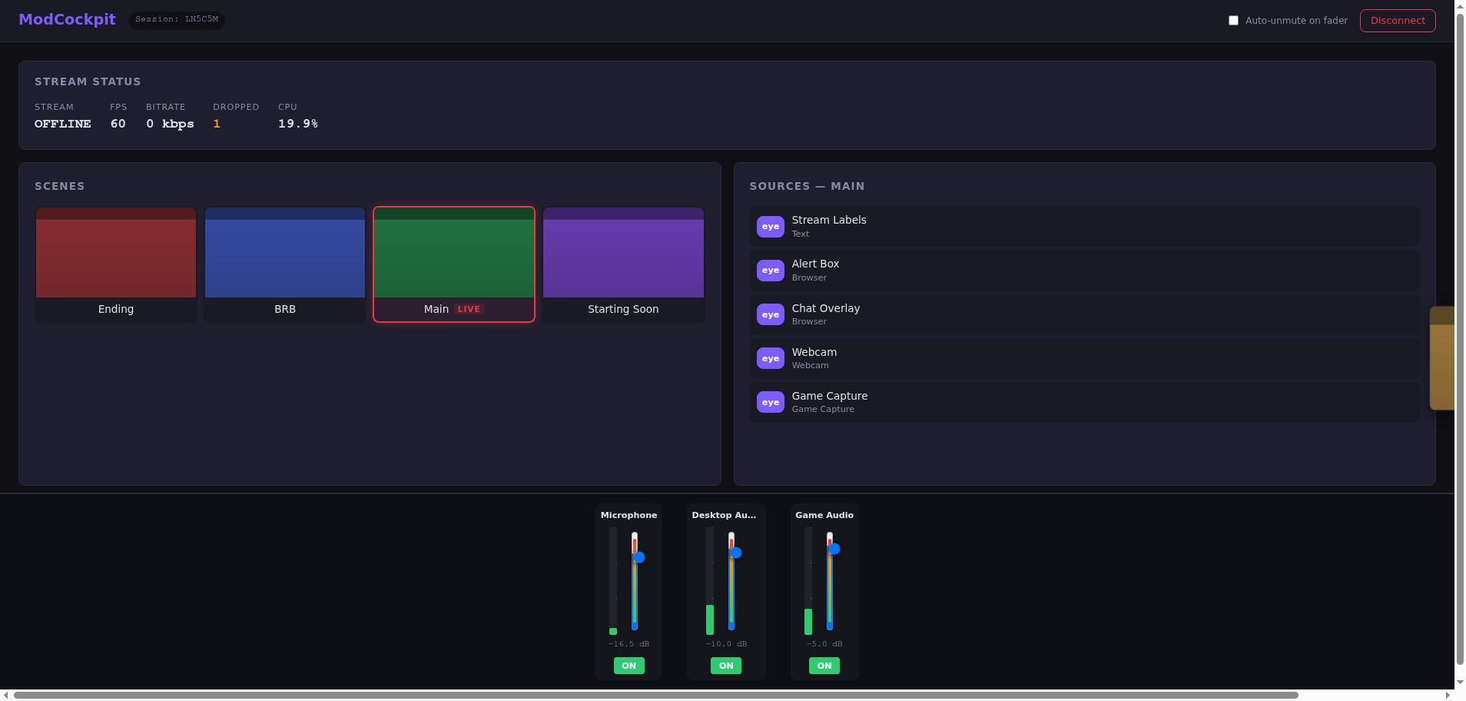The image size is (1466, 701).
Task: Hide the Stream Labels source
Action: point(770,227)
